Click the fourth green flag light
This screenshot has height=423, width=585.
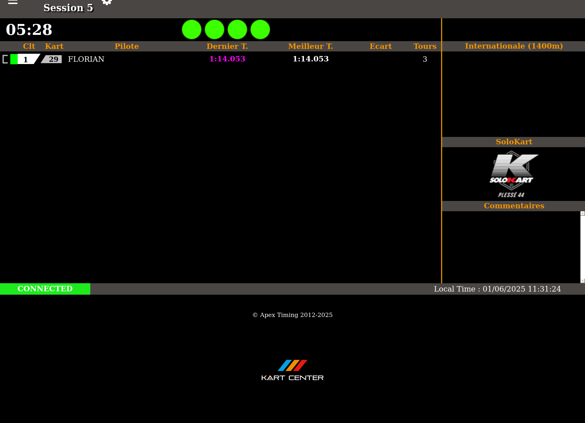[x=260, y=29]
